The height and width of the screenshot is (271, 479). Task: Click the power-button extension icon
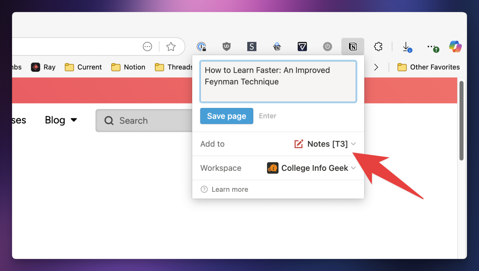pos(328,46)
